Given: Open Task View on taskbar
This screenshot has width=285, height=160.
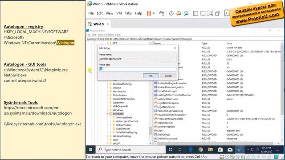Looking at the screenshot, I should coord(180,150).
